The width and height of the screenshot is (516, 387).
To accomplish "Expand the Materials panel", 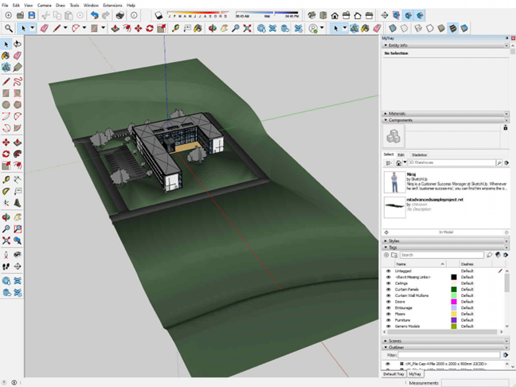I will click(x=385, y=114).
